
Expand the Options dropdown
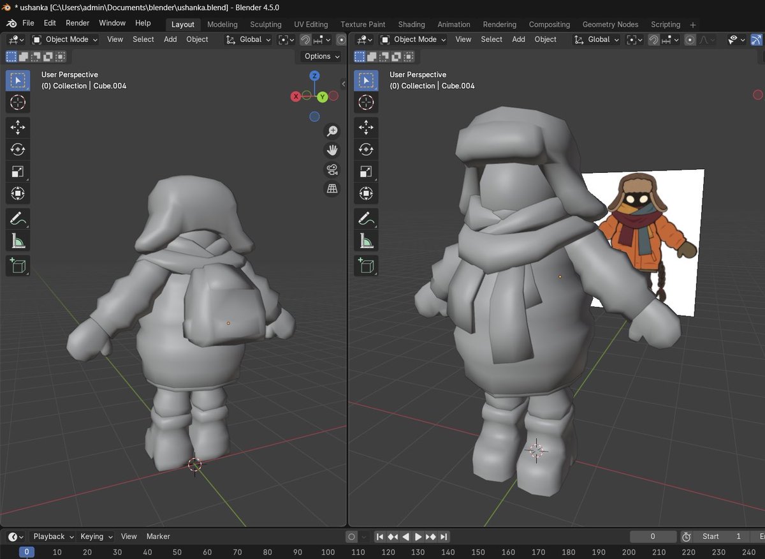coord(321,56)
